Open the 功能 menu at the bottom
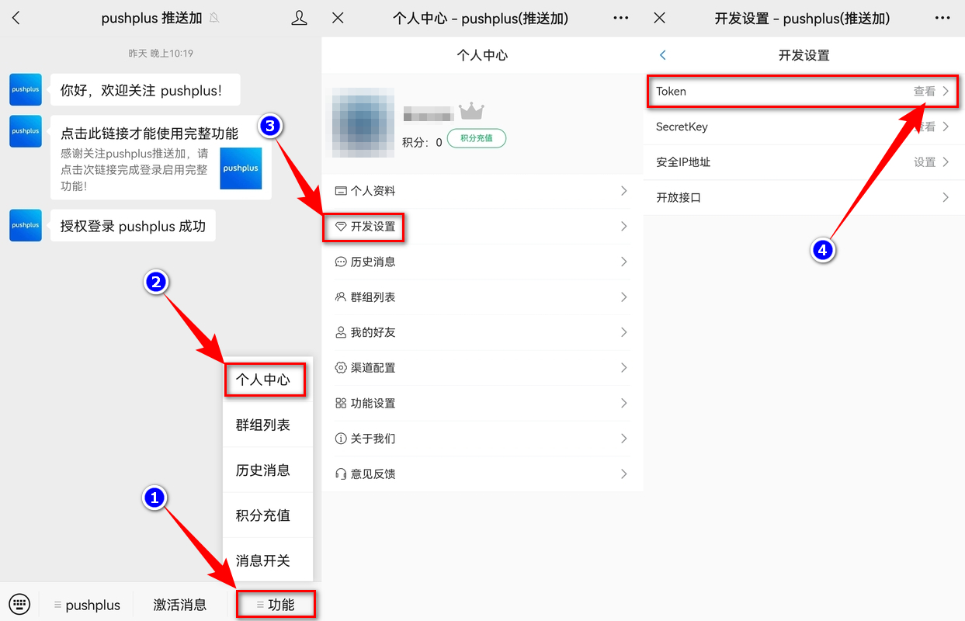Viewport: 965px width, 621px height. [x=276, y=604]
